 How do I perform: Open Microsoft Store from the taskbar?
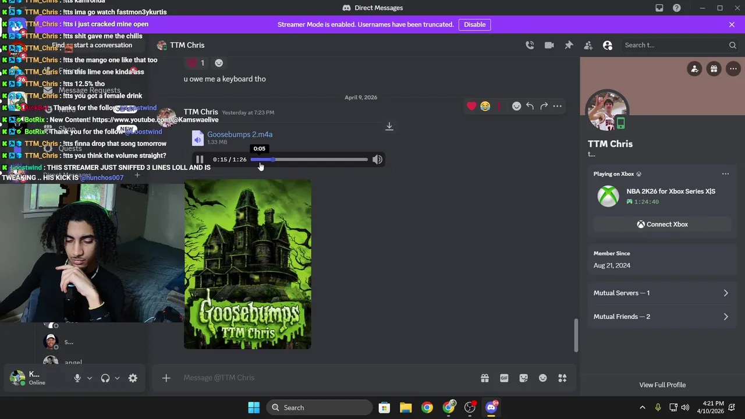[x=384, y=407]
